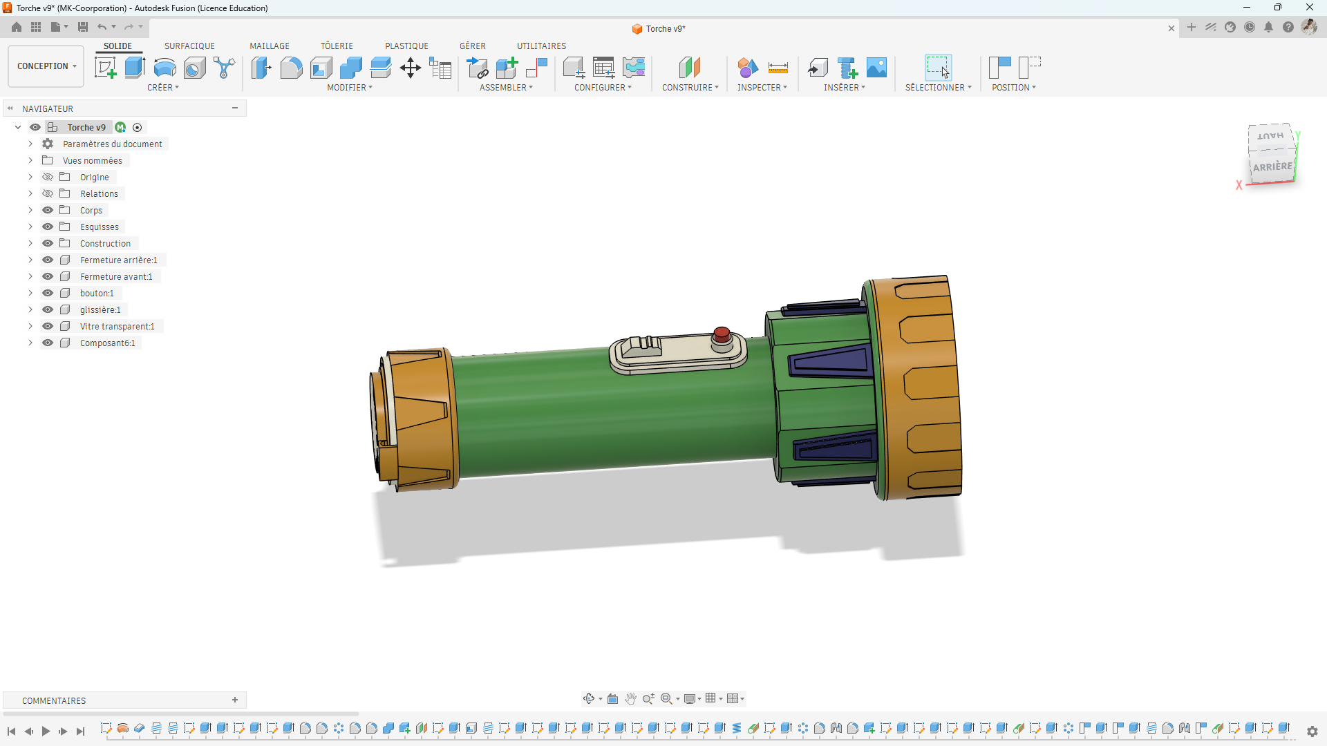Open the Measure tool
Image resolution: width=1327 pixels, height=746 pixels.
point(778,68)
